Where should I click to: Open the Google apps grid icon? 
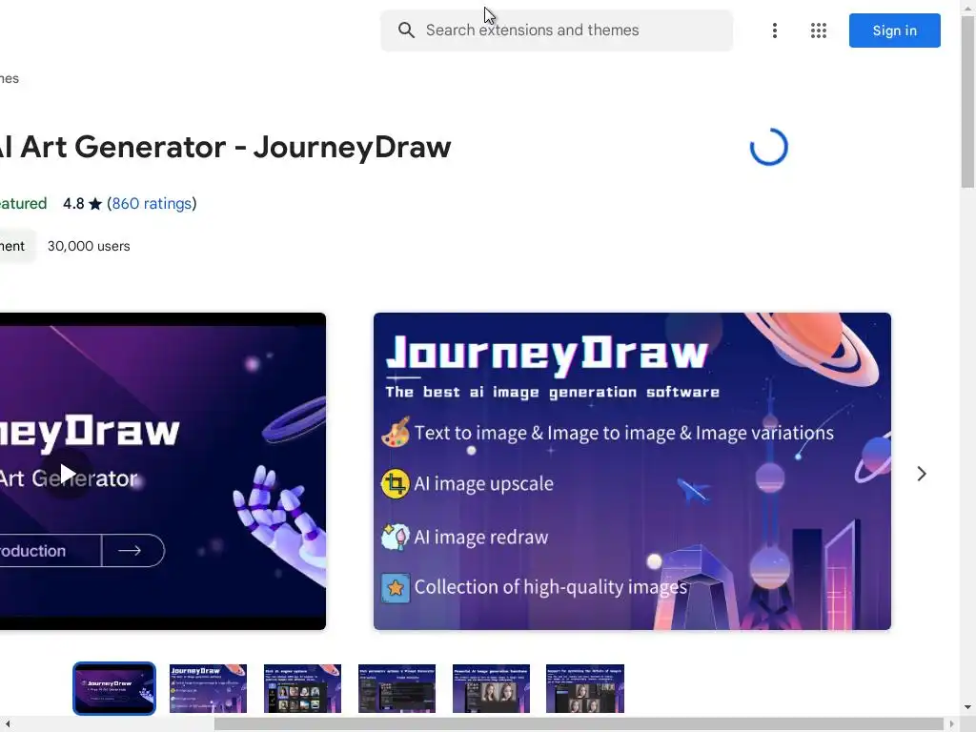(819, 30)
